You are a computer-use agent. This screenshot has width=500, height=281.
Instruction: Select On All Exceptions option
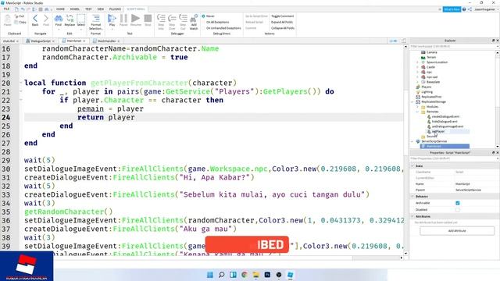pos(216,23)
